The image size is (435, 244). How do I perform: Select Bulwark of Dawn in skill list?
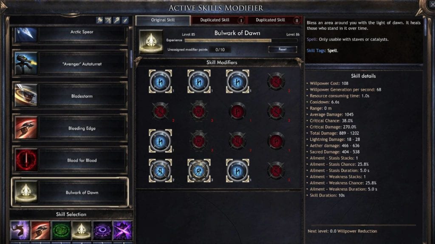click(70, 192)
